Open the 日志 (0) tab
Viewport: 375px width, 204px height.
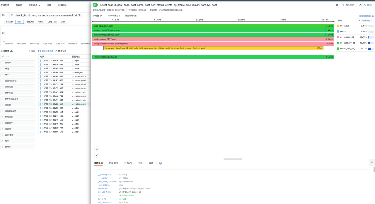[x=128, y=163]
